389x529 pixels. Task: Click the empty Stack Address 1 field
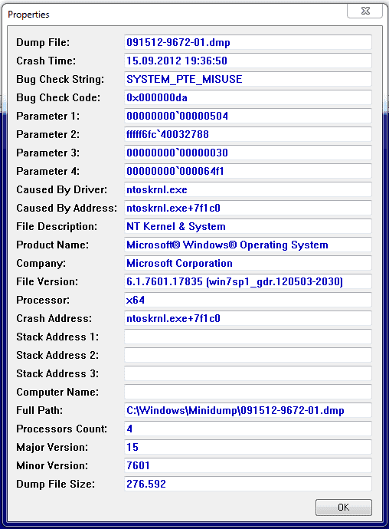(x=248, y=337)
